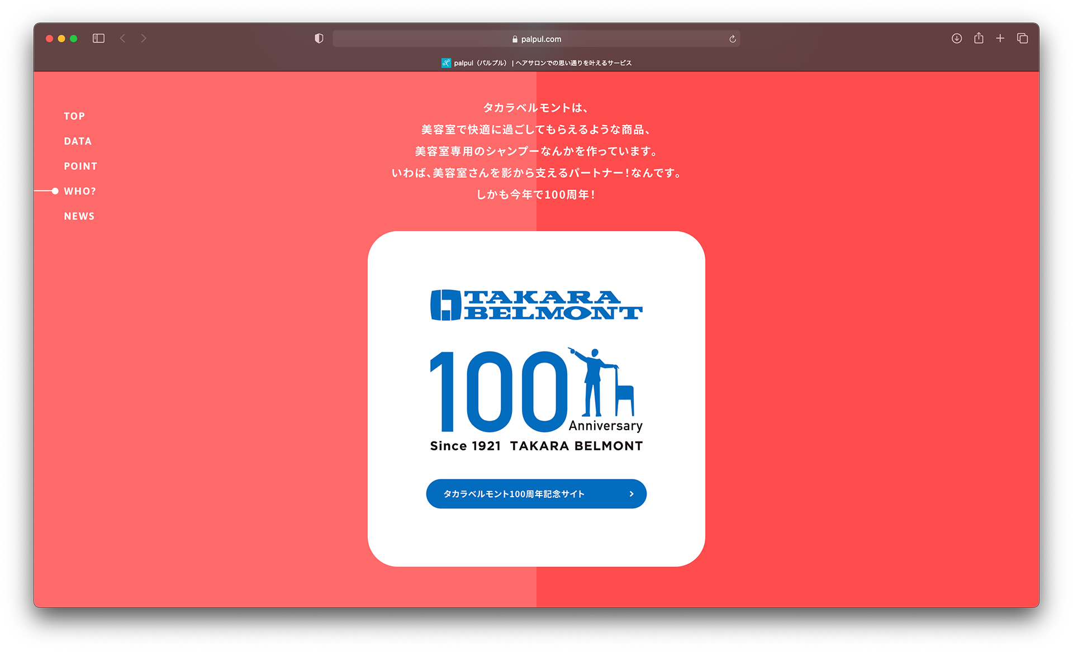Screen dimensions: 1073x652
Task: Toggle the Safari sidebar panel
Action: coord(98,39)
